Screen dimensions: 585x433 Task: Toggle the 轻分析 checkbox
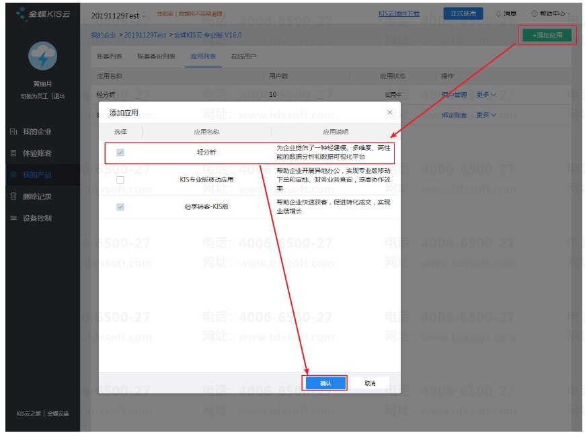click(120, 152)
